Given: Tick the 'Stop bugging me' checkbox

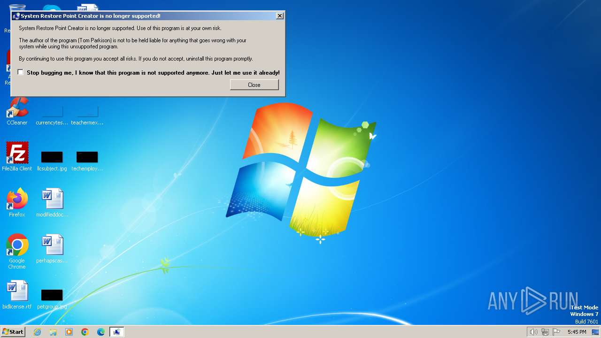Looking at the screenshot, I should 21,72.
